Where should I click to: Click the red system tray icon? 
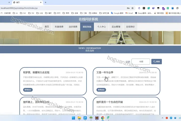pos(167,118)
